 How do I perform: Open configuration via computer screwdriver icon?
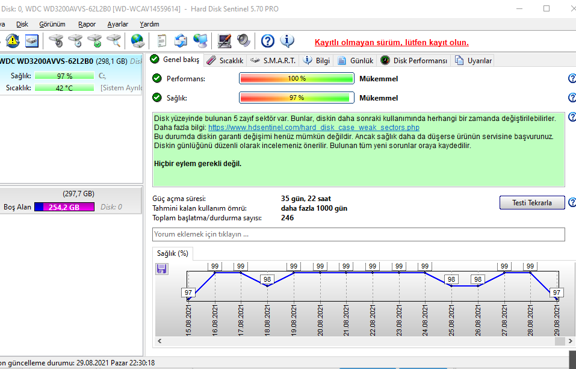[224, 40]
